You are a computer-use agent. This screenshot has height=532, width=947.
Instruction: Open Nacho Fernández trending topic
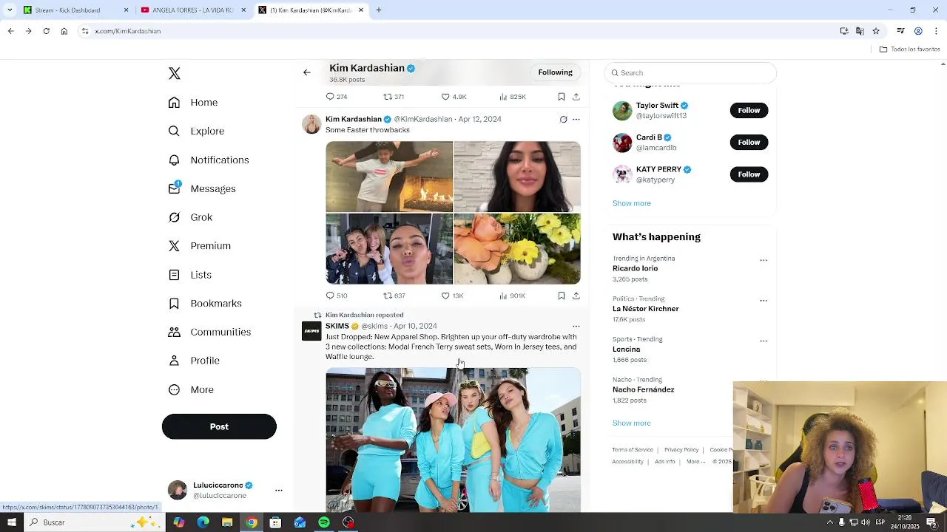point(643,389)
